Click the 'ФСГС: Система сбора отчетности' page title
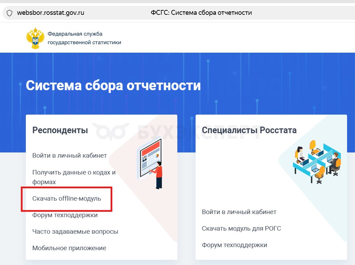 (x=201, y=13)
